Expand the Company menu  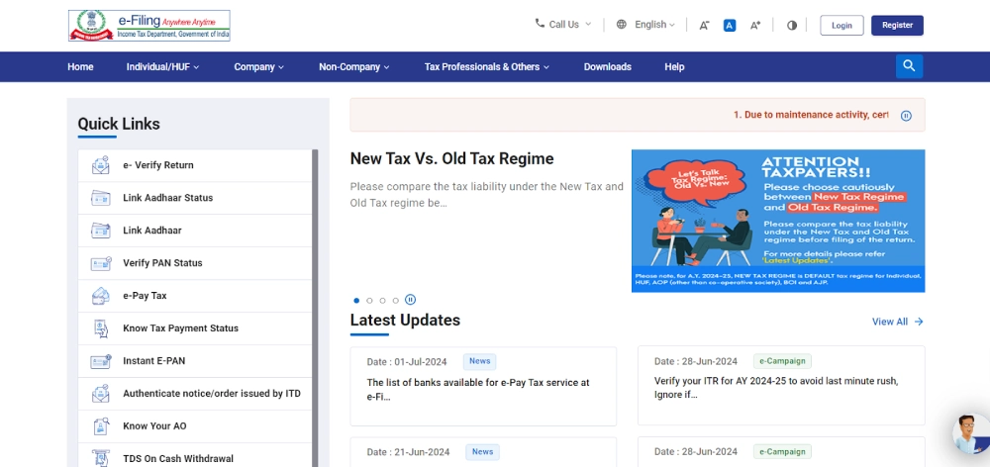point(258,67)
